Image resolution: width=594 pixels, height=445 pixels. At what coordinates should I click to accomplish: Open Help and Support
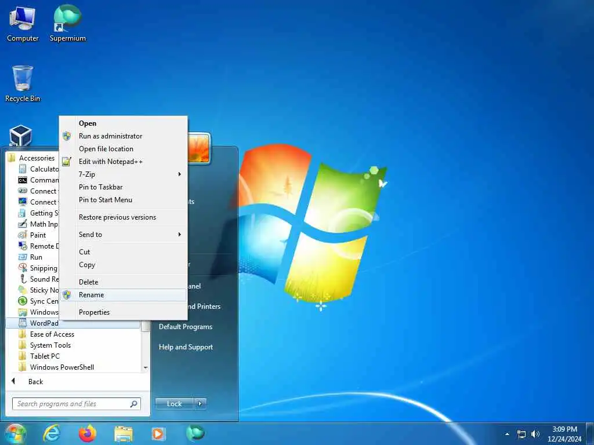[186, 347]
